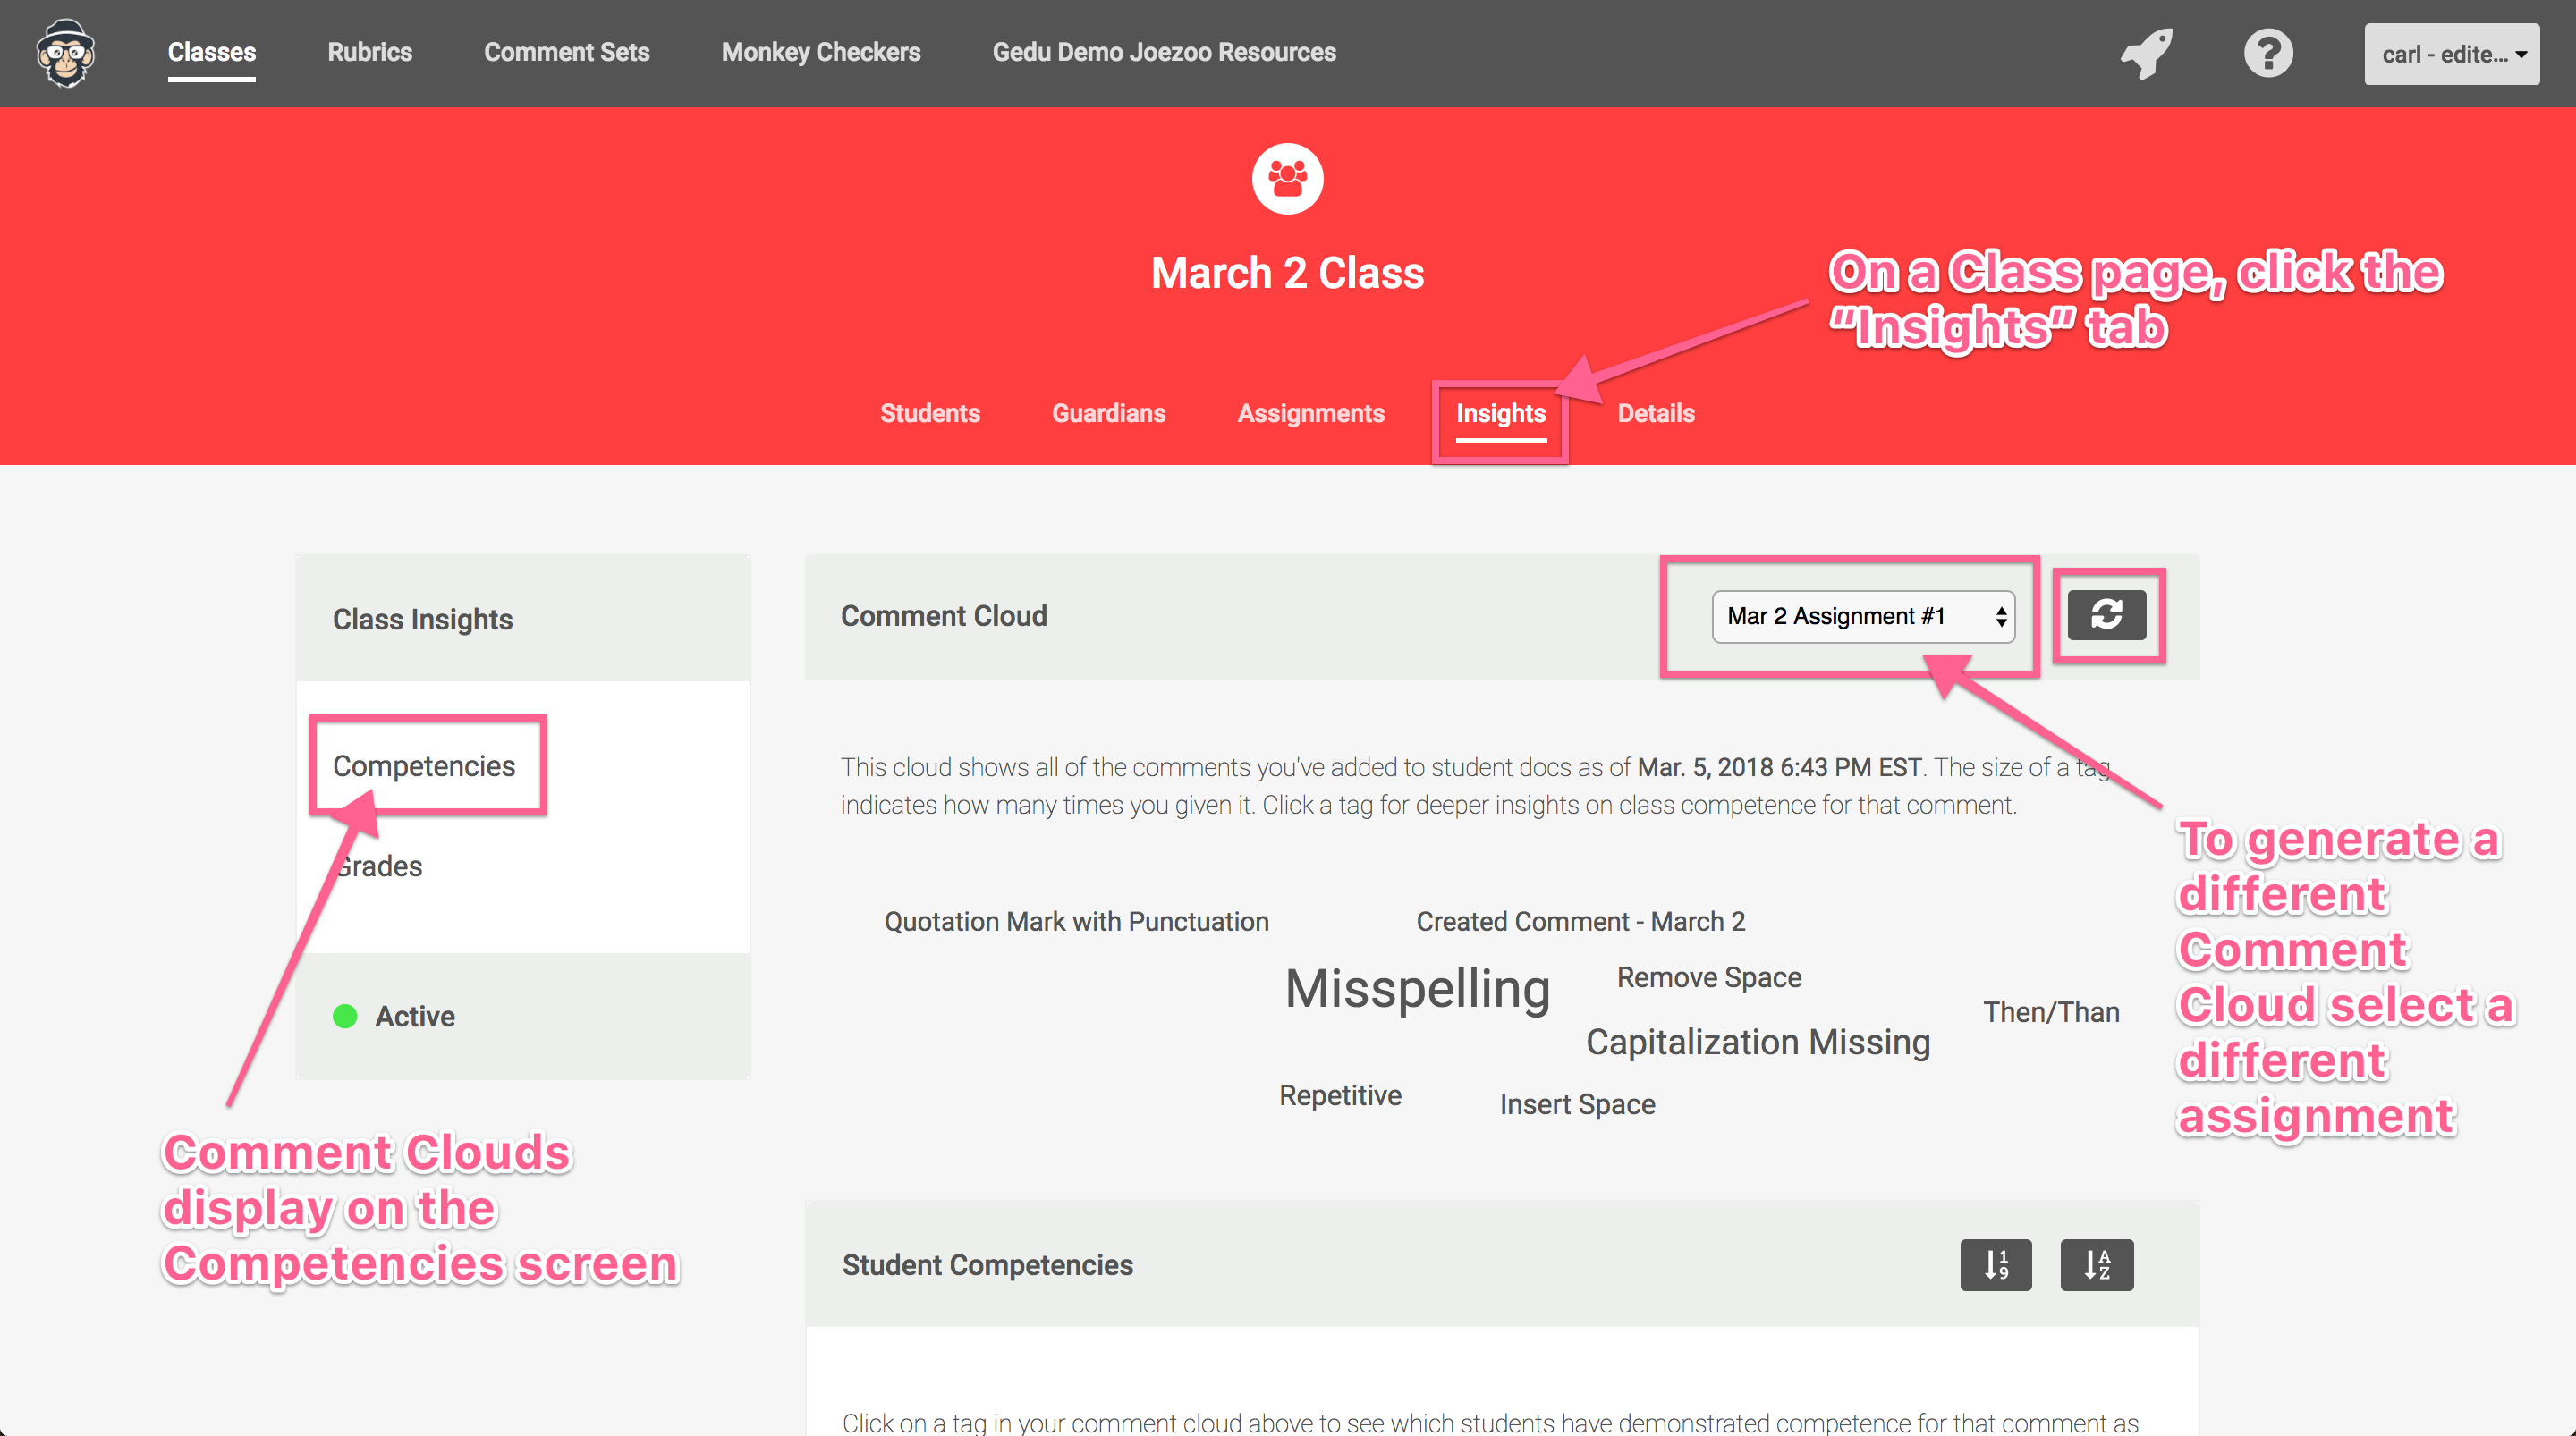Refresh the Comment Cloud
Image resolution: width=2576 pixels, height=1436 pixels.
(2106, 615)
